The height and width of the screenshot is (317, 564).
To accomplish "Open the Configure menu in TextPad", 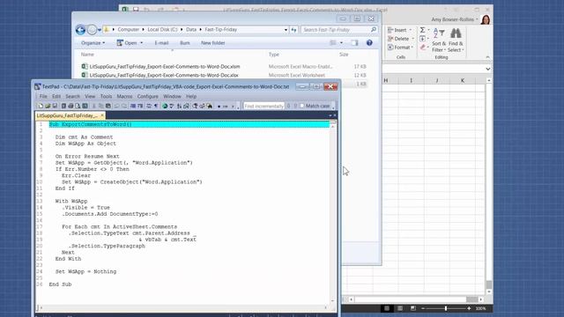I will 147,96.
